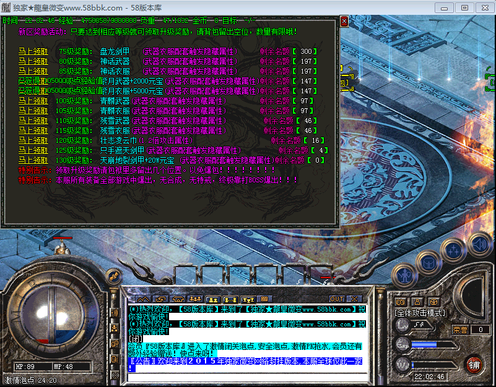Claim the 100级 青麟武器 reward
The width and height of the screenshot is (496, 387).
click(33, 101)
